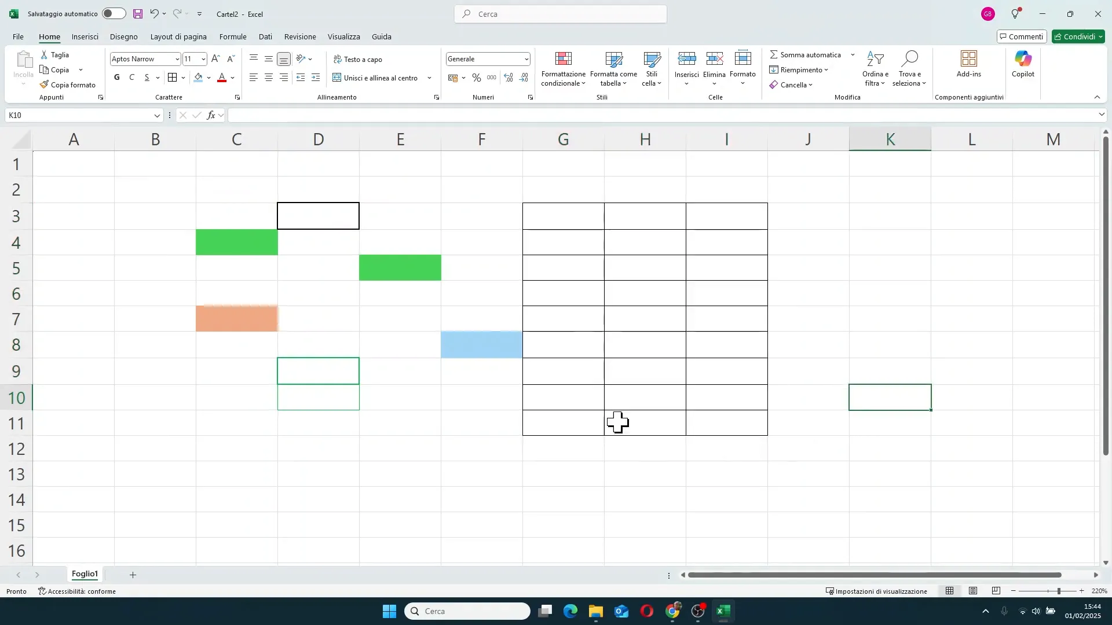Click the zoom slider handle

tap(1059, 591)
